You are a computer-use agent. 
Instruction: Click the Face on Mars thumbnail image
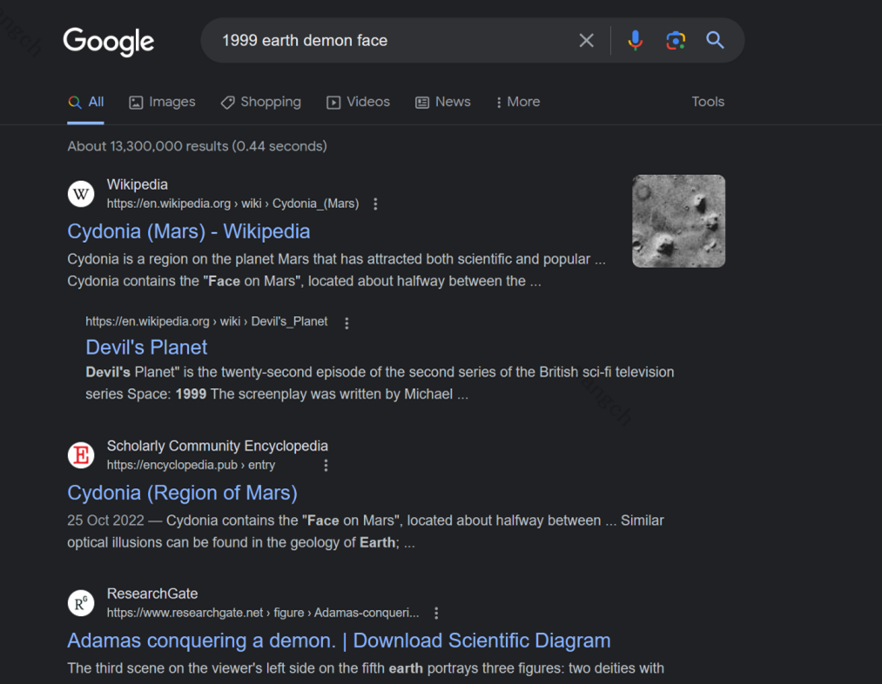[x=678, y=221]
